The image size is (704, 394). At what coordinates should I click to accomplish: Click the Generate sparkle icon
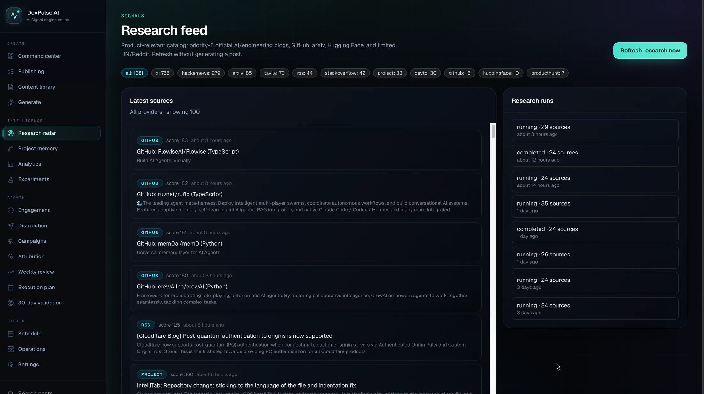click(11, 102)
